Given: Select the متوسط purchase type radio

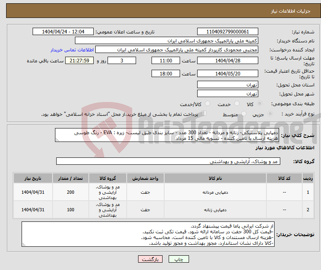Looking at the screenshot, I should [x=244, y=113].
